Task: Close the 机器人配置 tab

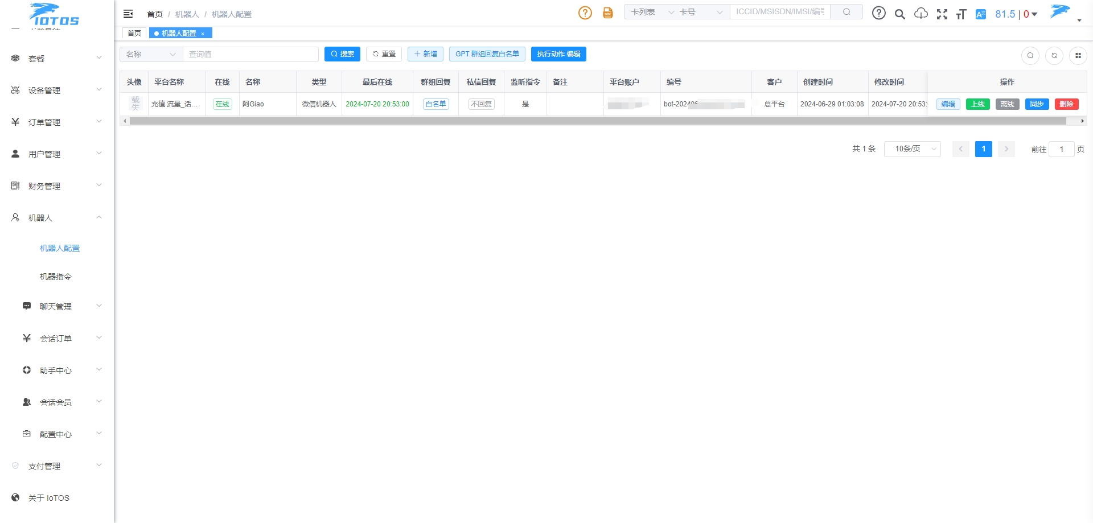Action: 203,34
